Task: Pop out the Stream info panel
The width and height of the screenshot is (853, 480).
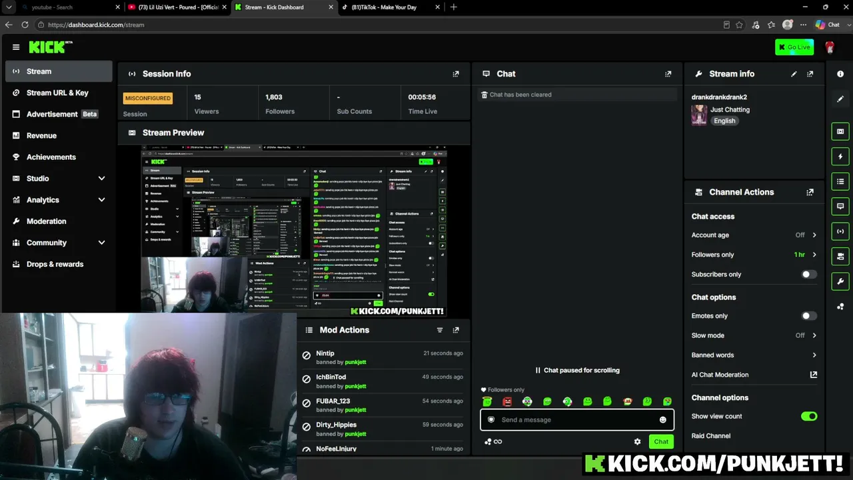Action: [x=810, y=74]
